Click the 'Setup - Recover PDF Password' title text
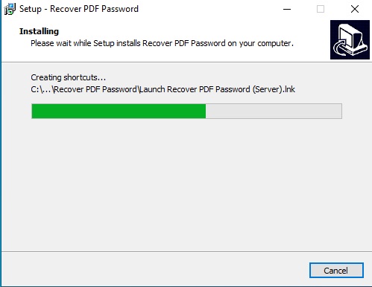372x287 pixels. click(79, 9)
